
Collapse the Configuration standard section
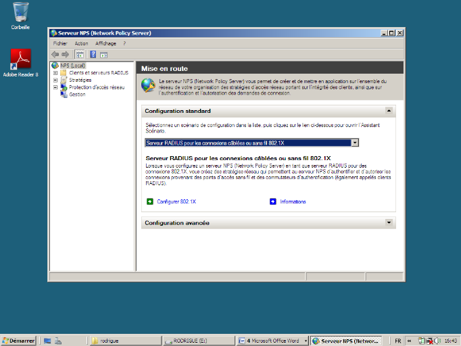click(389, 110)
